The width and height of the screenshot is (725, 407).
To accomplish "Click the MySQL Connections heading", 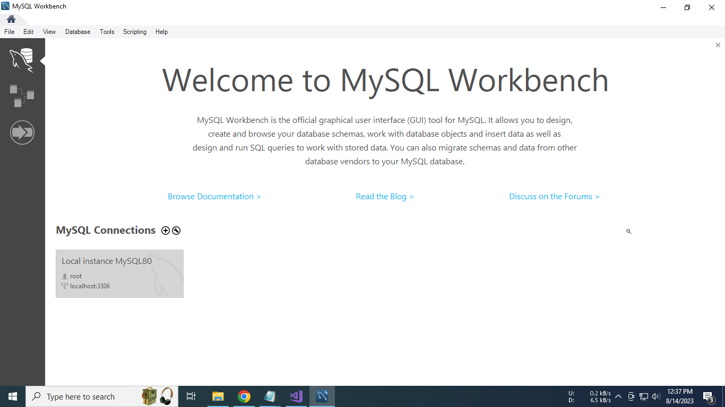I will [106, 231].
